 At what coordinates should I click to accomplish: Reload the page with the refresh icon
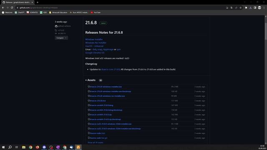tap(12, 7)
